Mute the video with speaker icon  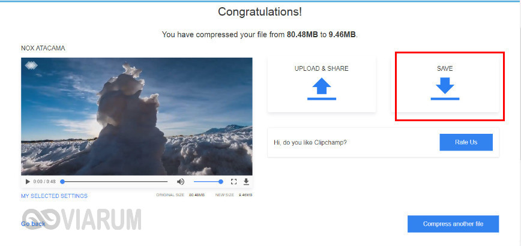[181, 182]
